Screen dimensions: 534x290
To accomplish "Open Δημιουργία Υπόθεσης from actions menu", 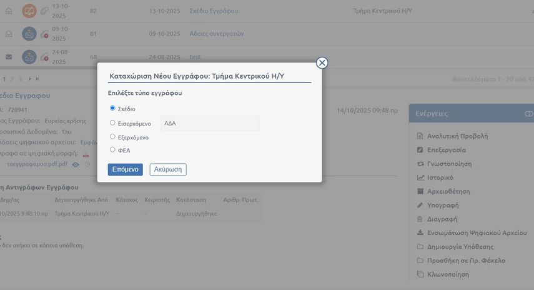I will [455, 246].
